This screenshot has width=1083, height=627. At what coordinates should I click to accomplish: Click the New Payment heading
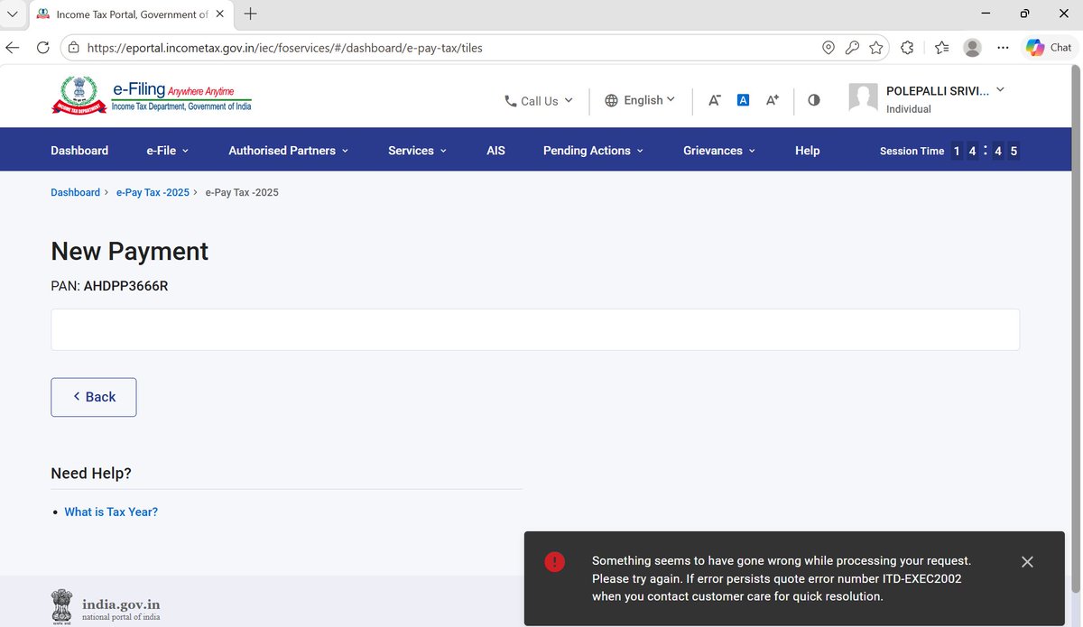pos(129,251)
